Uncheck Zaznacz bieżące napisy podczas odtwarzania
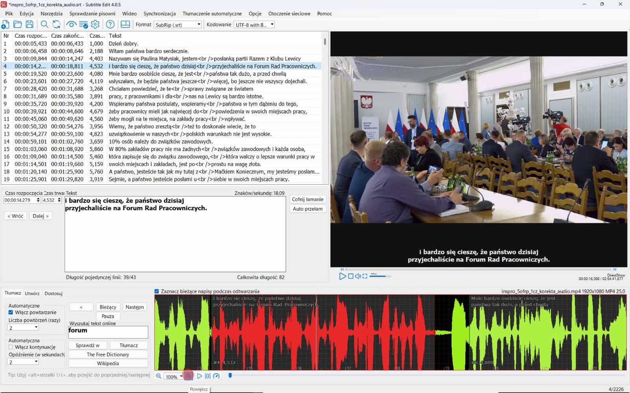The image size is (630, 393). click(157, 291)
